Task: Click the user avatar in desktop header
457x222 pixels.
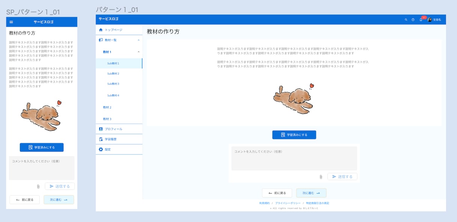Action: [430, 19]
